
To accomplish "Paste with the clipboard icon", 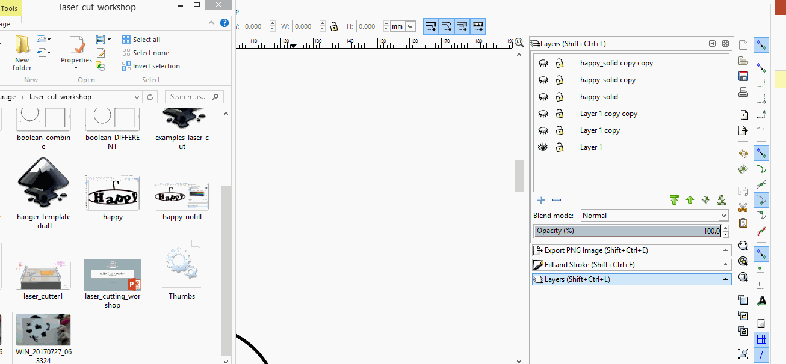I will pos(743,223).
